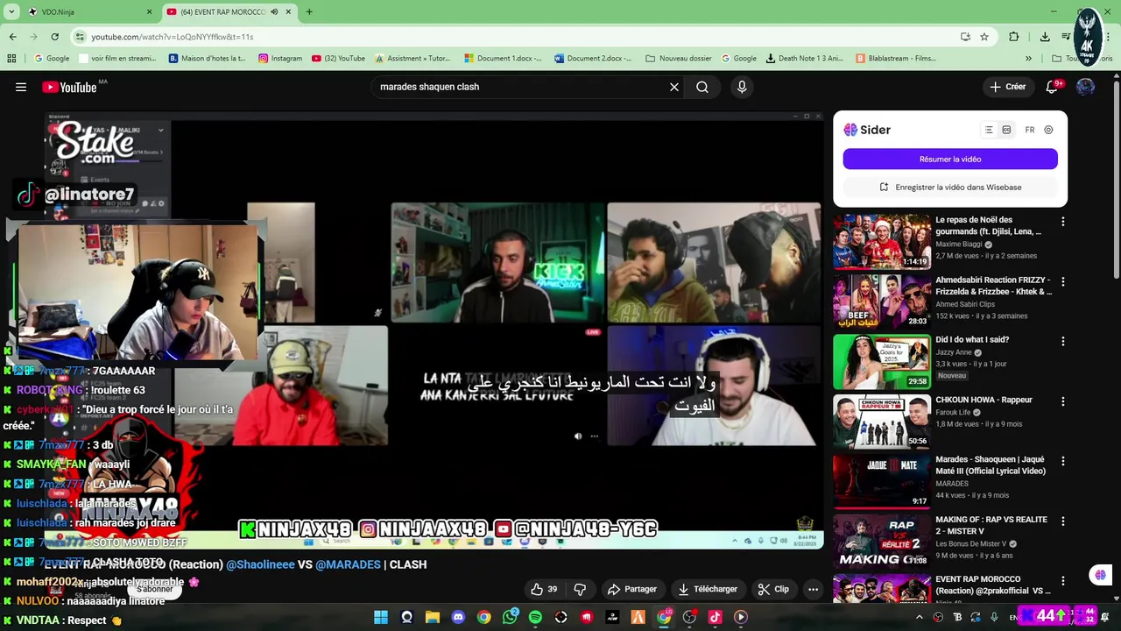This screenshot has height=631, width=1121.
Task: Open TikTok from taskbar
Action: 715,617
